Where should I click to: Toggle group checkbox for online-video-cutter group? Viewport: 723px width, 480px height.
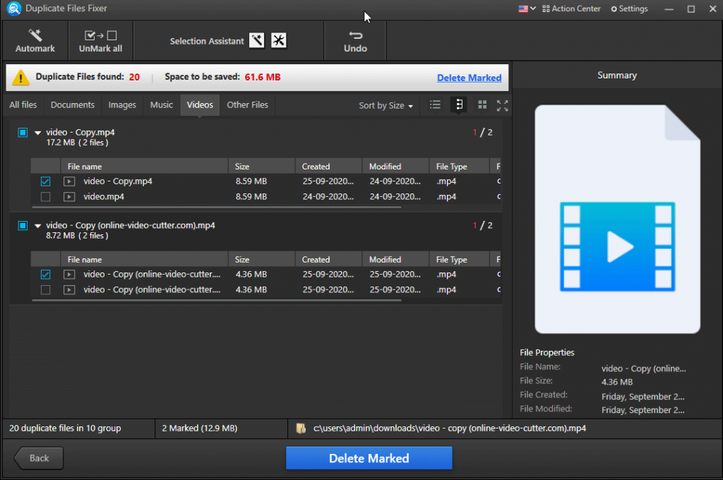click(x=23, y=225)
